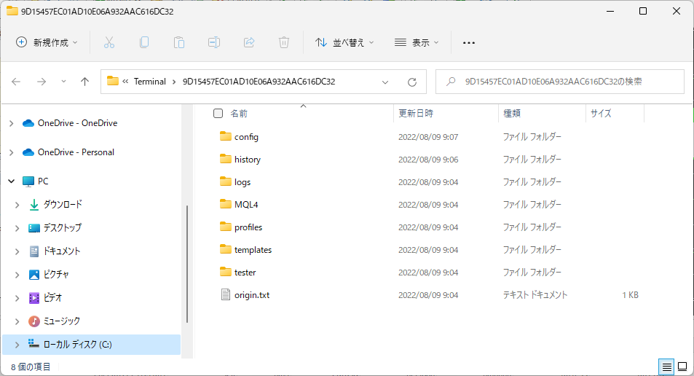Open ミュージック in the navigation pane
Viewport: 694px width, 376px height.
(x=61, y=321)
